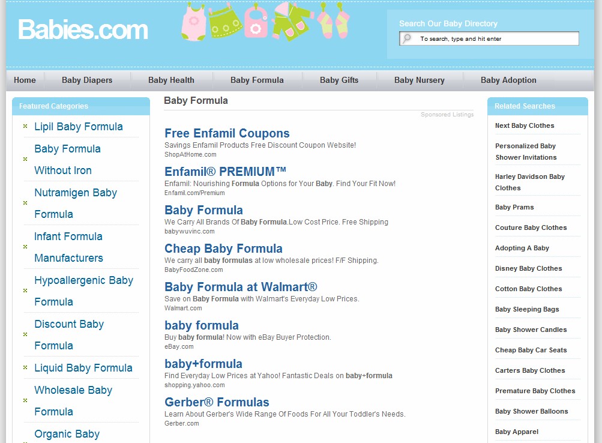This screenshot has height=443, width=602.
Task: Click the shopping.yahoo.com URL text
Action: [194, 385]
